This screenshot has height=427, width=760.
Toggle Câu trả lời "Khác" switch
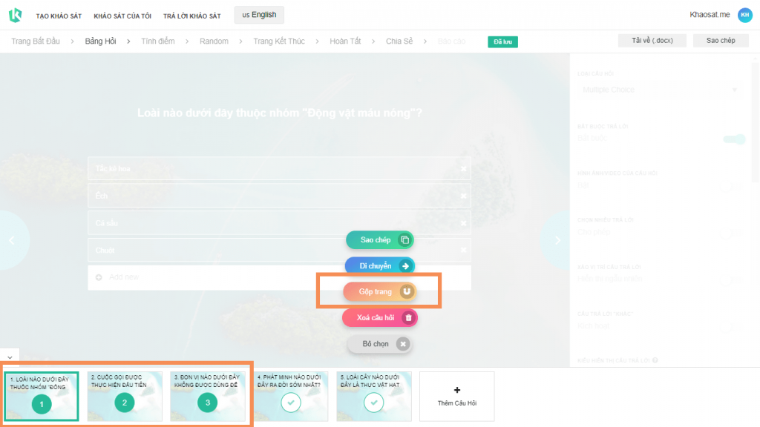tap(732, 327)
